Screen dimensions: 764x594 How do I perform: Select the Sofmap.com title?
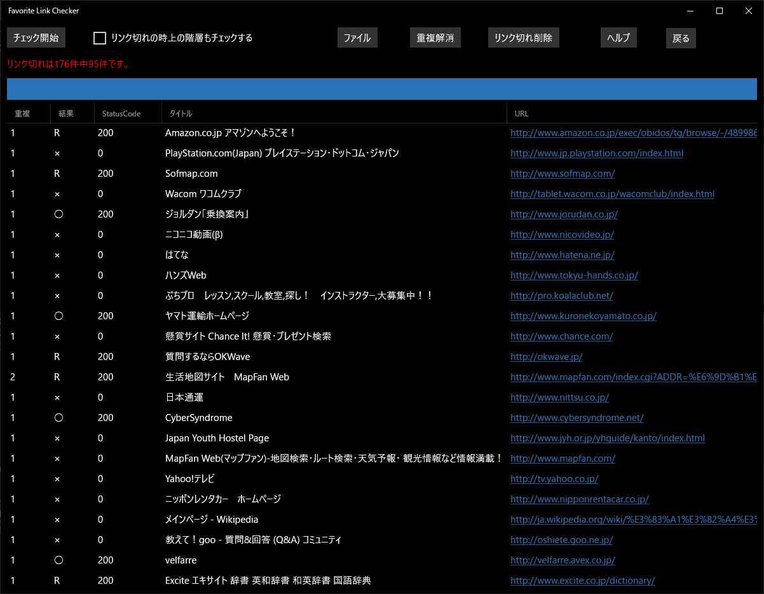point(191,174)
